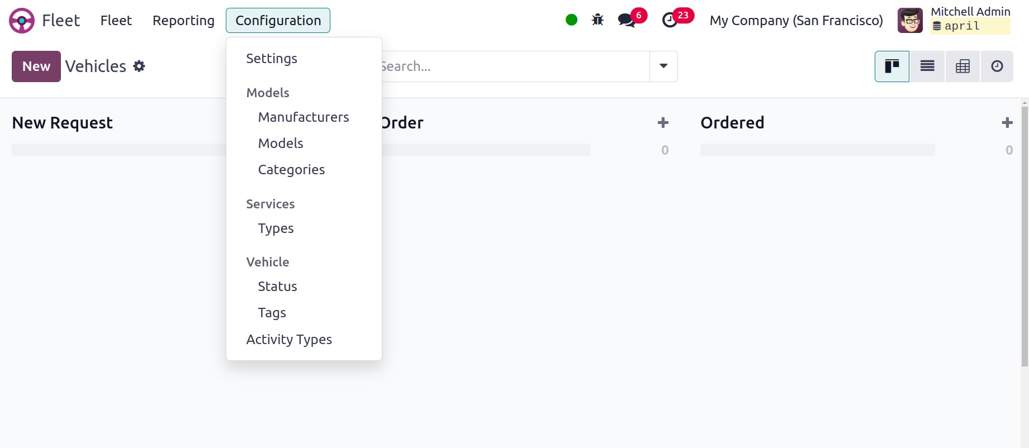Click the Fleet steering wheel app icon
1029x448 pixels.
(22, 21)
